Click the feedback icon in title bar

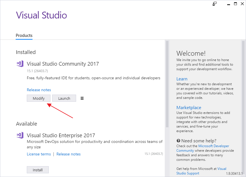[215, 4]
